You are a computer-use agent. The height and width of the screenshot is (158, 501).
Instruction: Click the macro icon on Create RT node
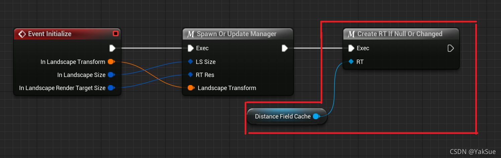coord(351,34)
